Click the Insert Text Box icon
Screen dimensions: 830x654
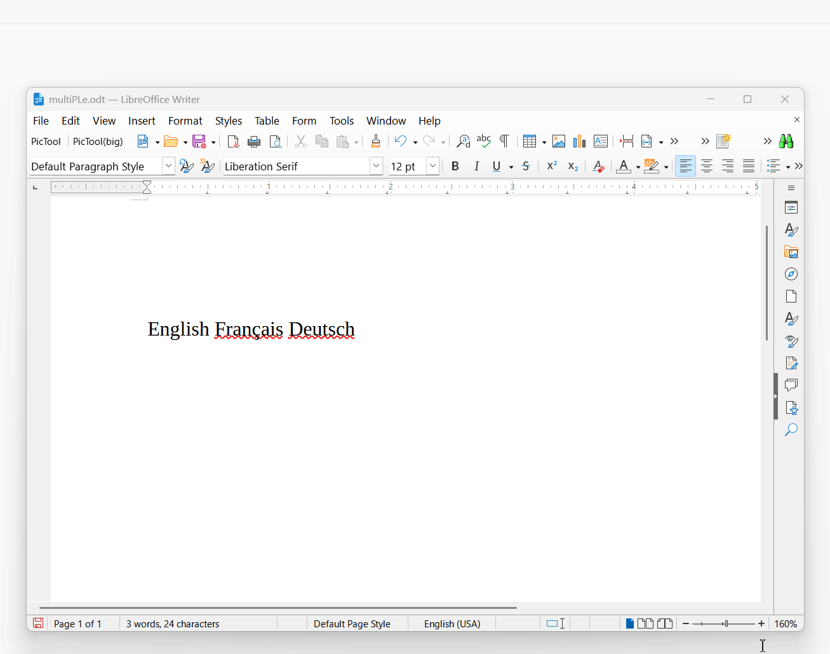click(601, 141)
